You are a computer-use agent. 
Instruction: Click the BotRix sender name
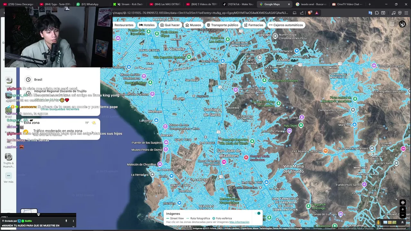click(28, 221)
